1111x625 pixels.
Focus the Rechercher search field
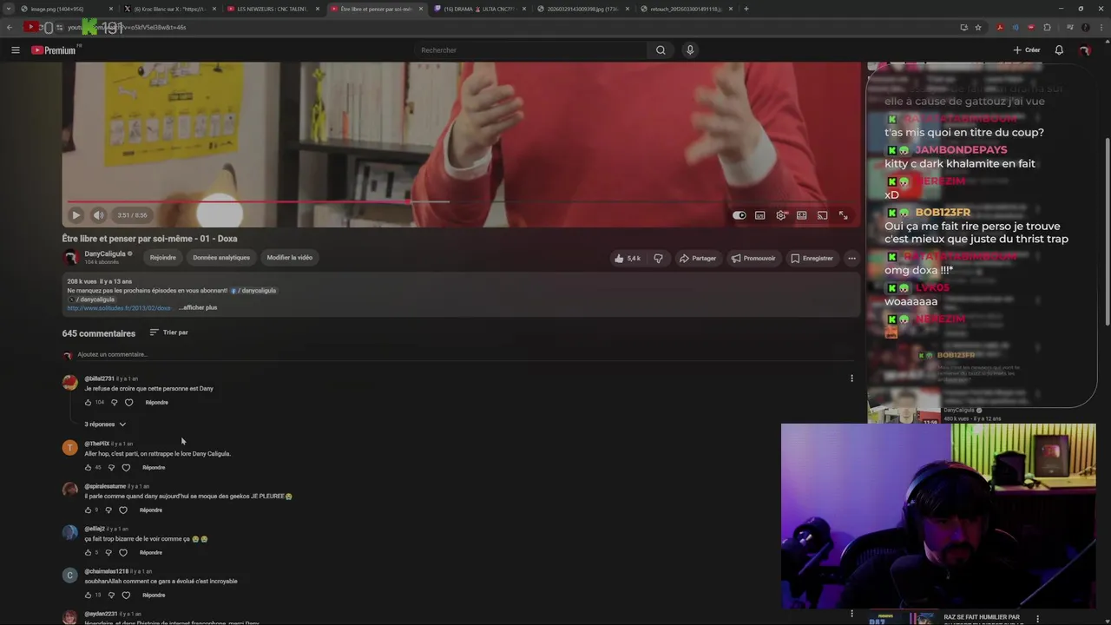pyautogui.click(x=529, y=50)
